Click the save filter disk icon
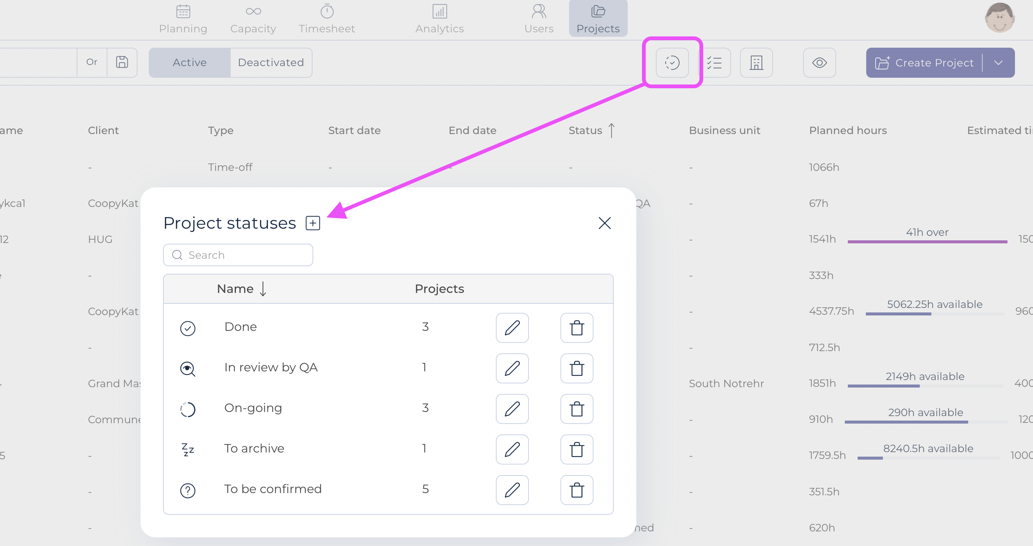1033x546 pixels. [122, 62]
